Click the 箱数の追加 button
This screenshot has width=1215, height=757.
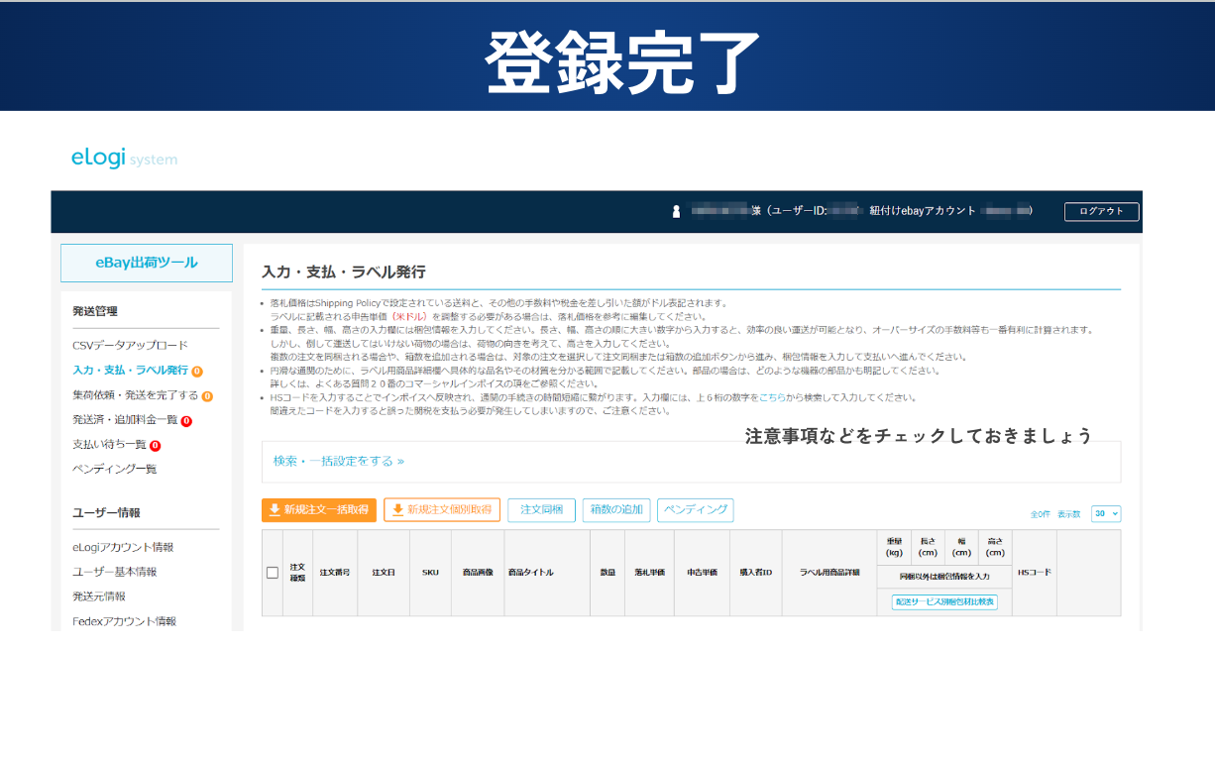(x=616, y=510)
